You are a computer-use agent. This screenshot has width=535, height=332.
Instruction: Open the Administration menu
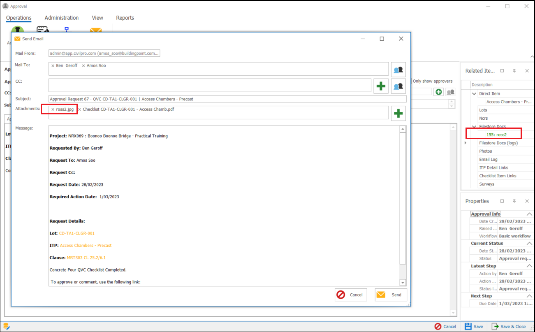point(61,18)
